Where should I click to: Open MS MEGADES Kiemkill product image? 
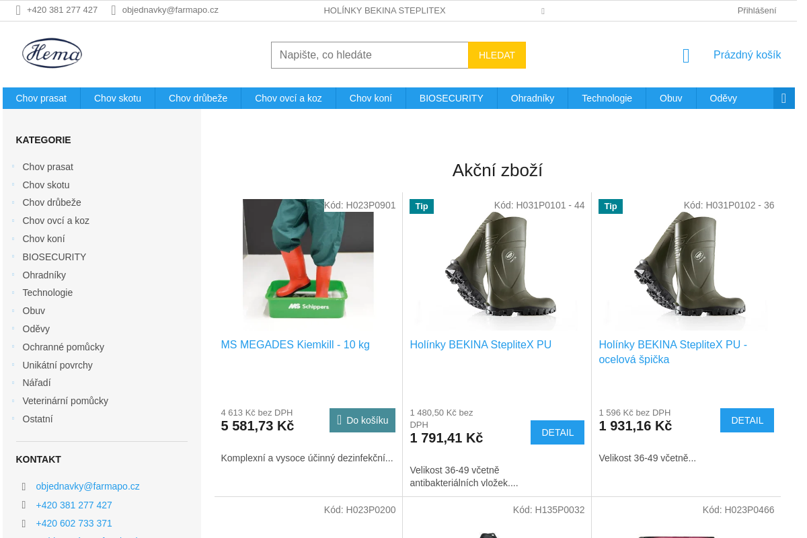[x=308, y=264]
